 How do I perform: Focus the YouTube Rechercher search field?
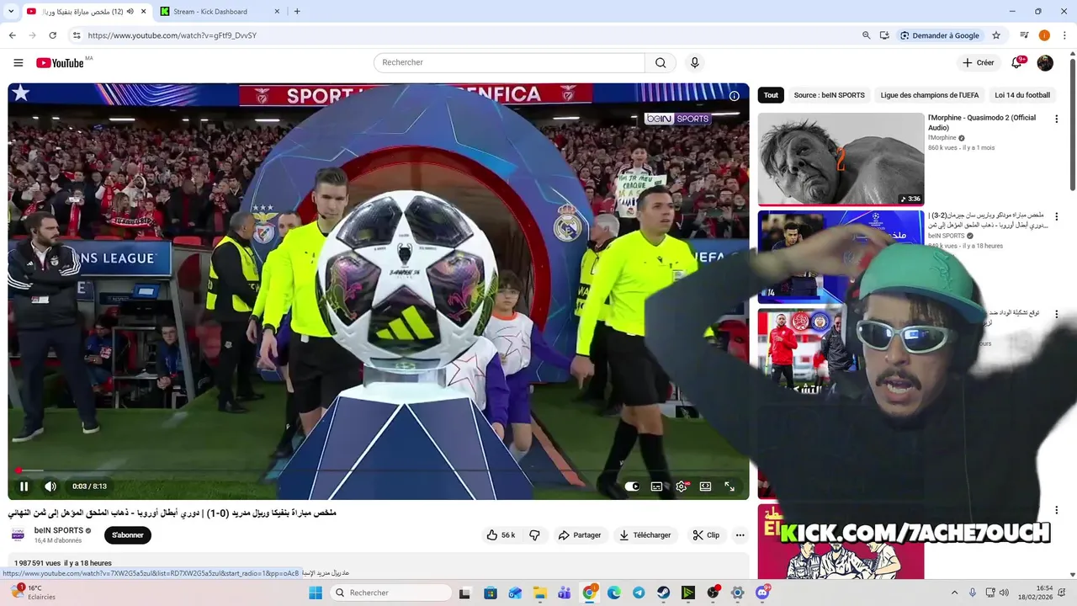click(509, 62)
